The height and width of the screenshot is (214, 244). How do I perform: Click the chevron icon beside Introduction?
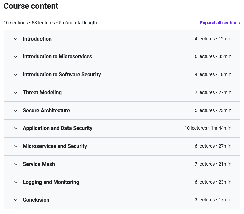click(x=16, y=39)
